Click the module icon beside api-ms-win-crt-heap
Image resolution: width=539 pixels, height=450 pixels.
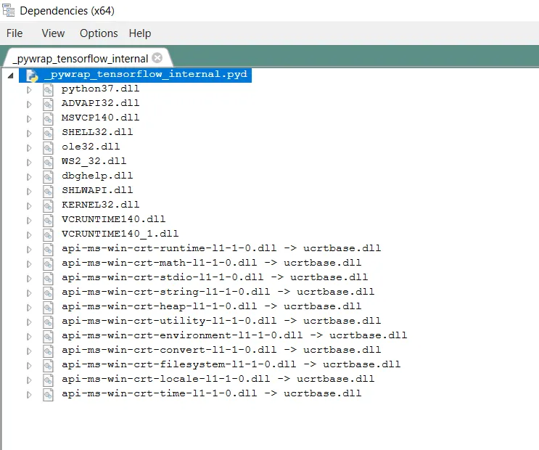[x=48, y=308]
